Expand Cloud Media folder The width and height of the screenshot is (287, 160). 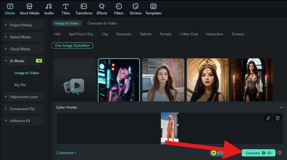point(6,49)
